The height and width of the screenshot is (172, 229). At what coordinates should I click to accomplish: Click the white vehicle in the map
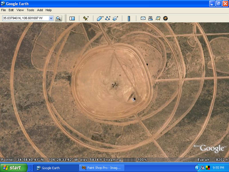134,99
